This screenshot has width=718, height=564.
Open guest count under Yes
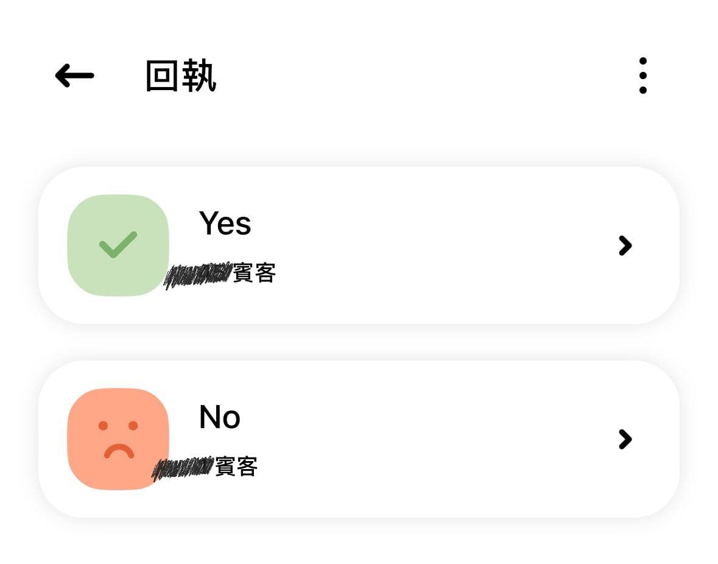(220, 275)
